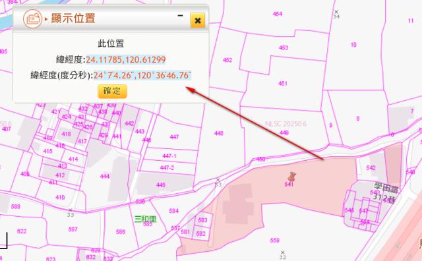Minimize the 顯示位置 dialog
The height and width of the screenshot is (261, 422).
click(x=180, y=16)
